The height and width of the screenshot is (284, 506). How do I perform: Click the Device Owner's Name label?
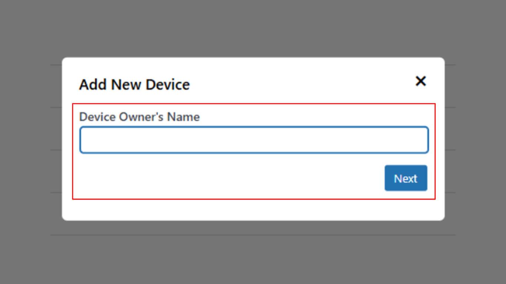pyautogui.click(x=139, y=117)
